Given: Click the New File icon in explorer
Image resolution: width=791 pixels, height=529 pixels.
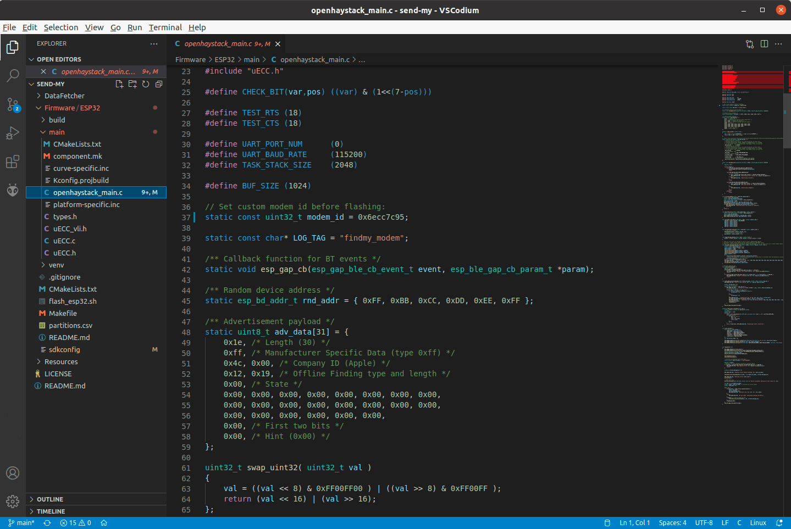Looking at the screenshot, I should (119, 84).
